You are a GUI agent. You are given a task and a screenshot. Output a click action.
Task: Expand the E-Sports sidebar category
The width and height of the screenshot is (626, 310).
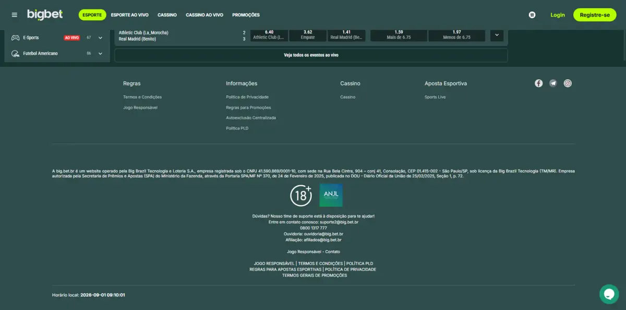(100, 38)
